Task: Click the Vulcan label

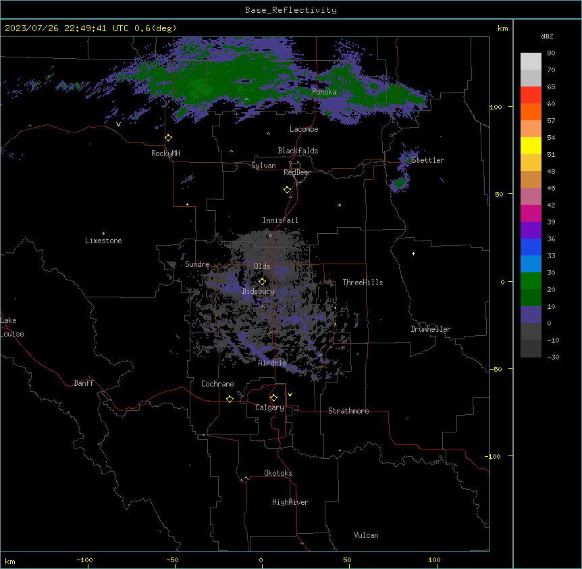Action: click(366, 535)
